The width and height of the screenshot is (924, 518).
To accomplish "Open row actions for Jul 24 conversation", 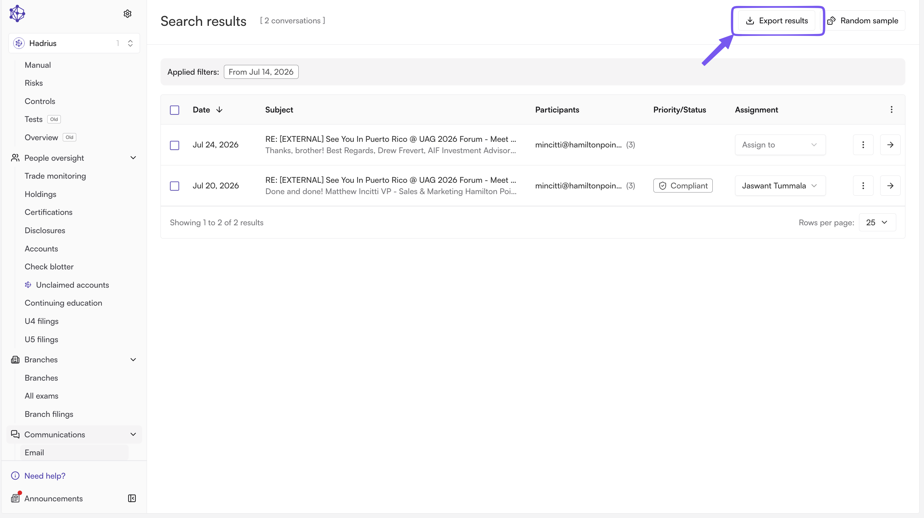I will [863, 145].
